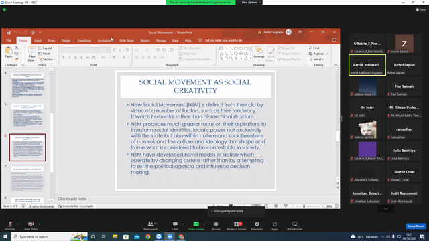Open the Format Painter tool
Image resolution: width=429 pixels, height=241 pixels.
click(x=17, y=59)
